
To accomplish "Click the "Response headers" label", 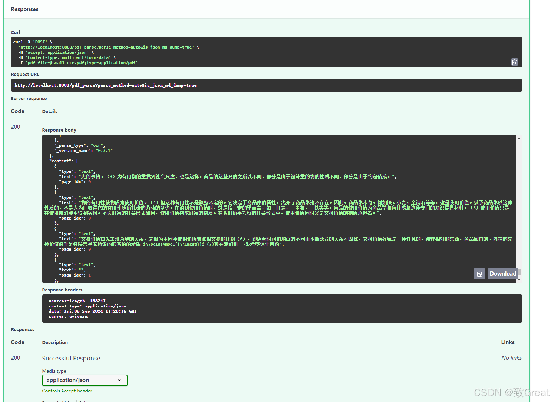I will [62, 290].
